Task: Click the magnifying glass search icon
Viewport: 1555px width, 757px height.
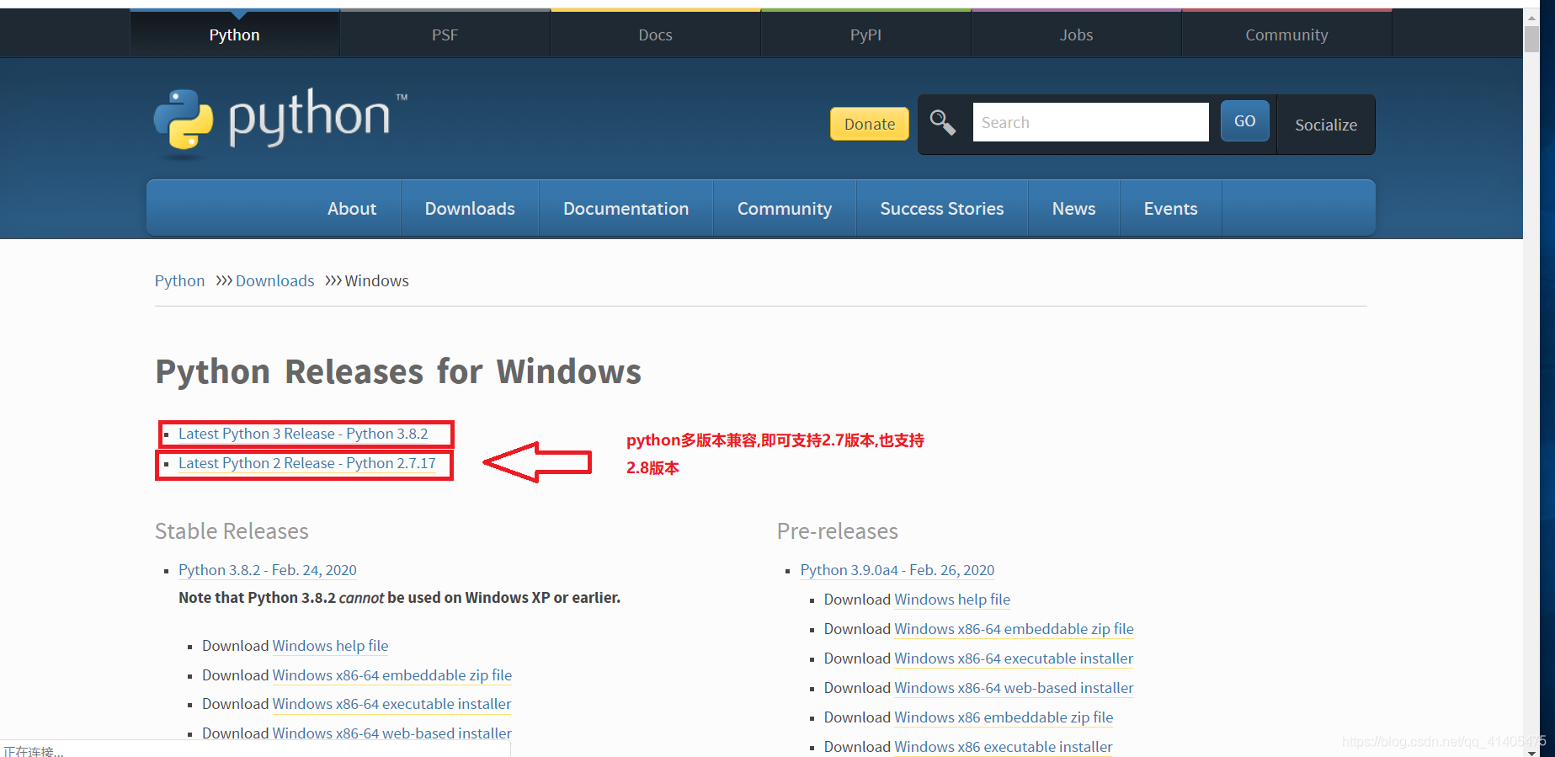Action: (x=942, y=123)
